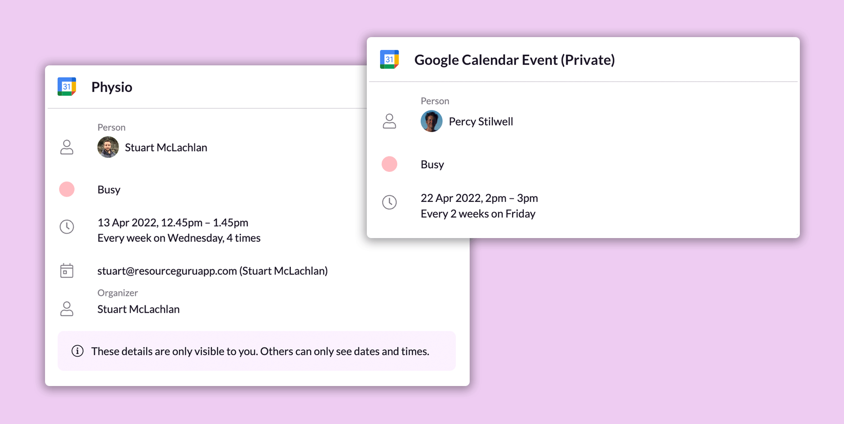Click Busy label in Physio card
This screenshot has width=844, height=424.
(109, 190)
